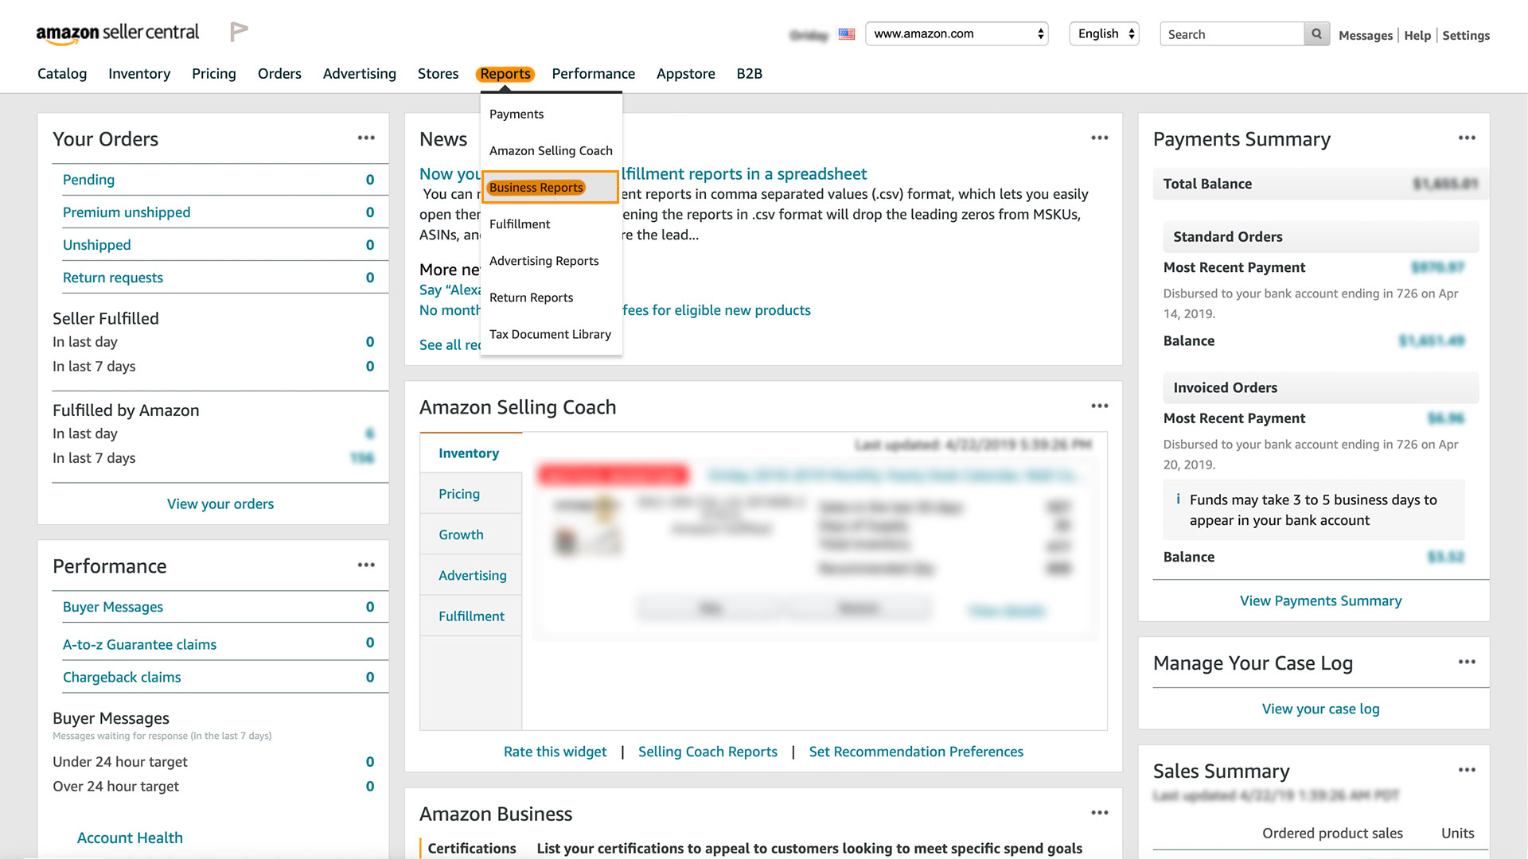1528x859 pixels.
Task: Switch to Fulfillment tab in Selling Coach
Action: [x=470, y=616]
